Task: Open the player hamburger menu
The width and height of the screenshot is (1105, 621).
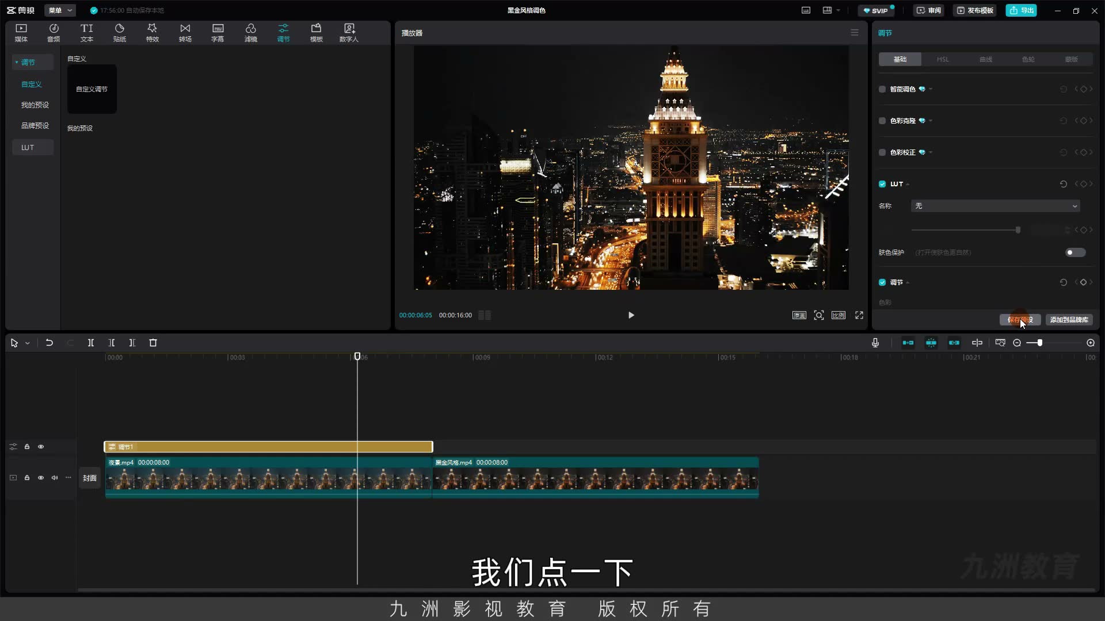Action: [x=855, y=33]
